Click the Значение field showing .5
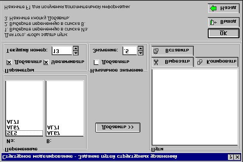The height and width of the screenshot is (162, 243). (130, 51)
